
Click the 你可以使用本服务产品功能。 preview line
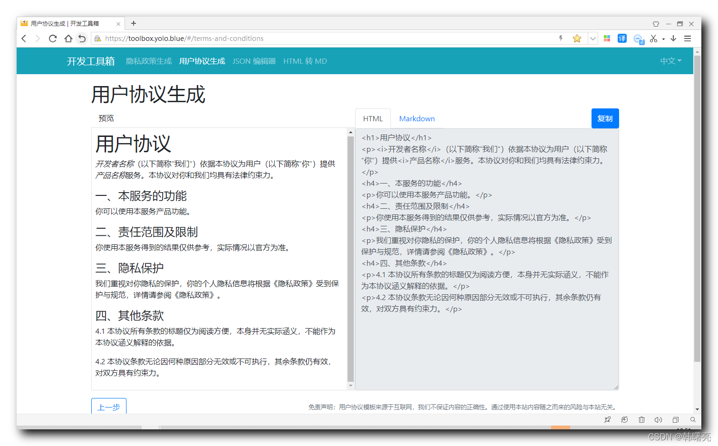143,211
